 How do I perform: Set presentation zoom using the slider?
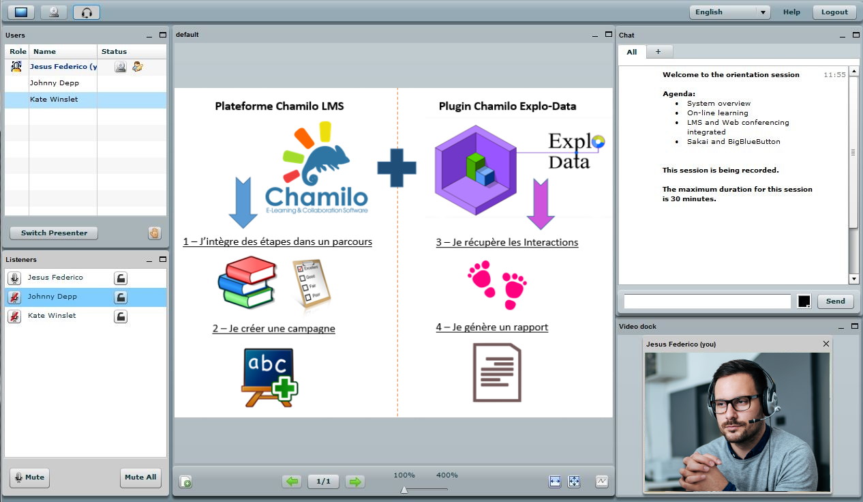[x=404, y=488]
